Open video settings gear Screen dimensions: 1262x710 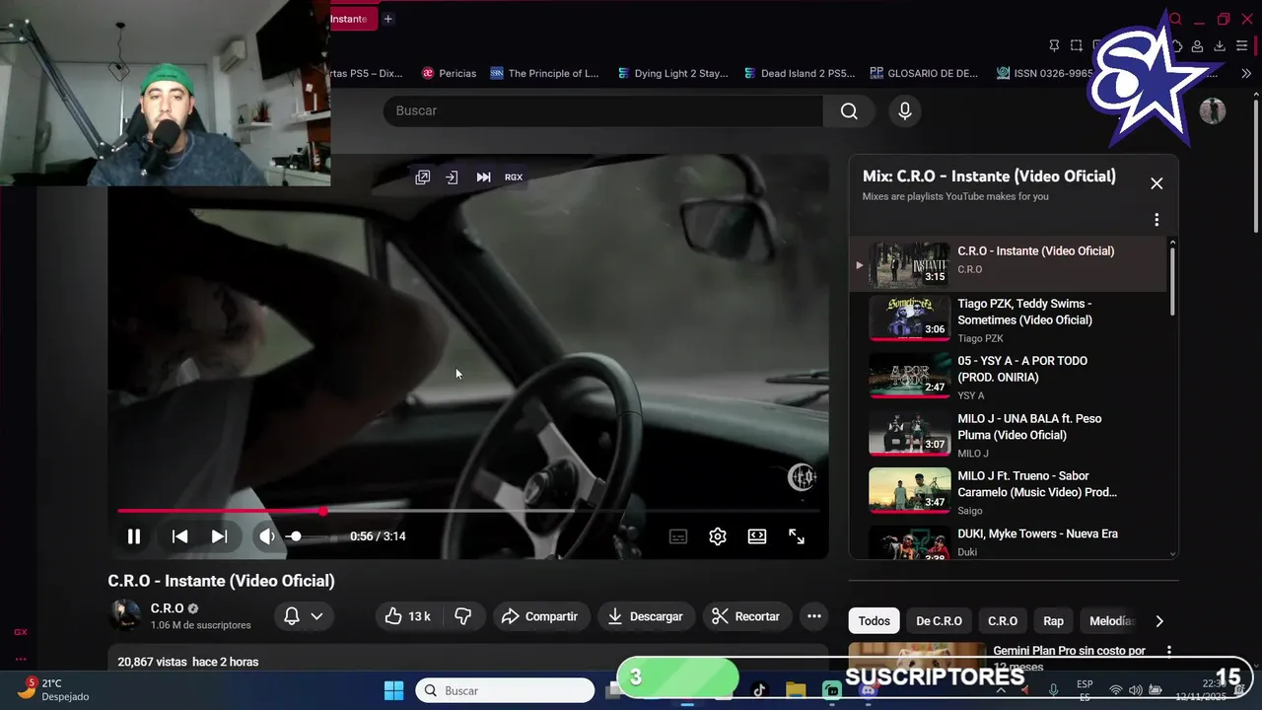tap(718, 536)
